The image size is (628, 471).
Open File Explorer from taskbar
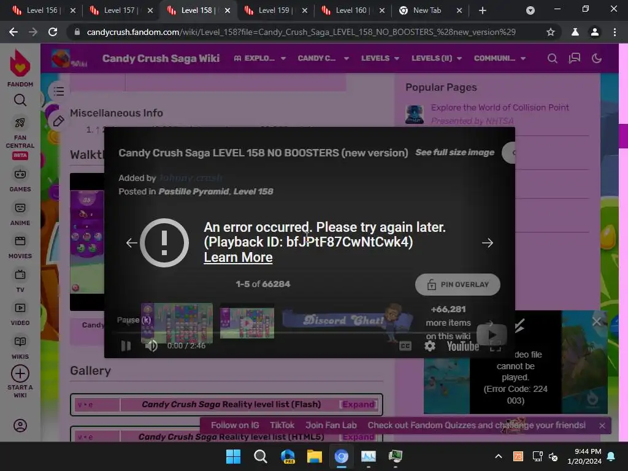[315, 456]
